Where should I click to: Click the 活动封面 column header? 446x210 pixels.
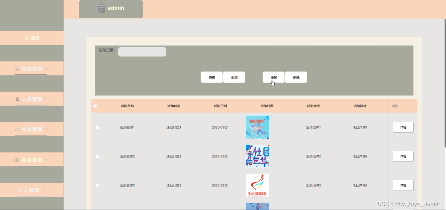(x=267, y=106)
